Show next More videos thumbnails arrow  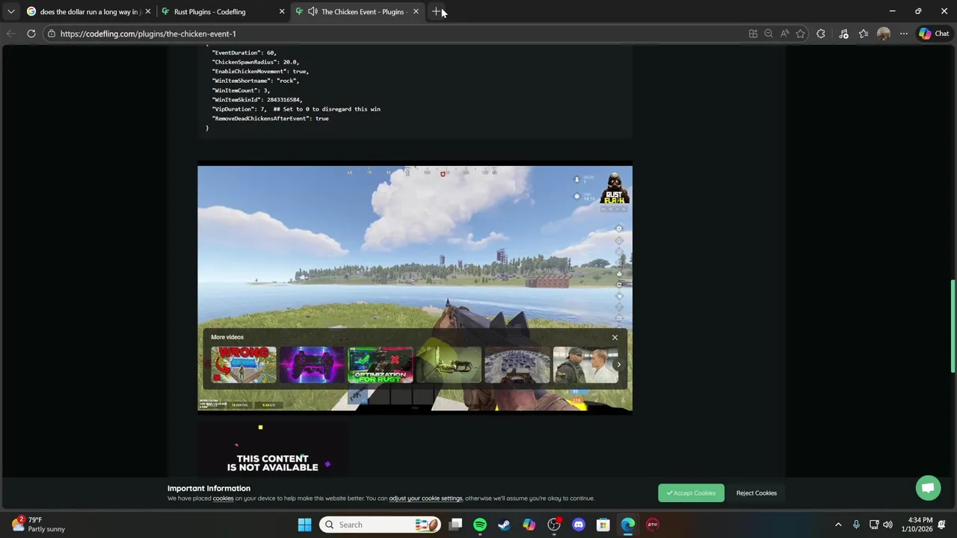(x=618, y=365)
